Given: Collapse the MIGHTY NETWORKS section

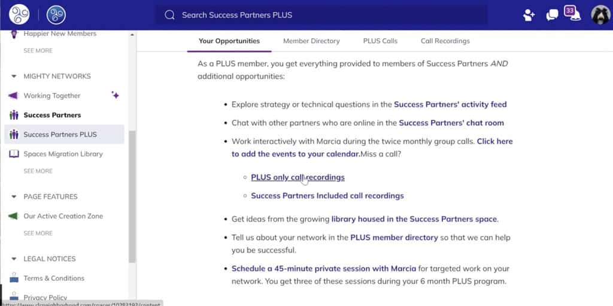Looking at the screenshot, I should coord(14,77).
